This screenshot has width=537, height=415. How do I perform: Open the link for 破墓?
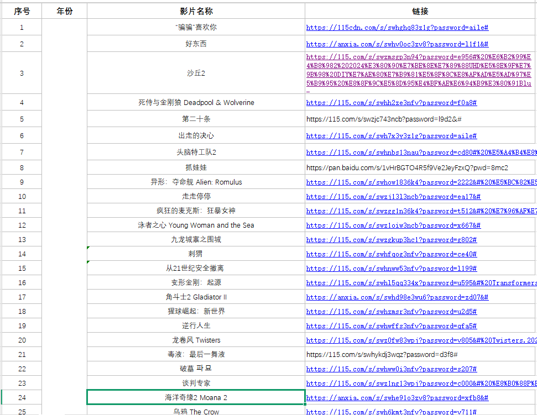point(392,369)
